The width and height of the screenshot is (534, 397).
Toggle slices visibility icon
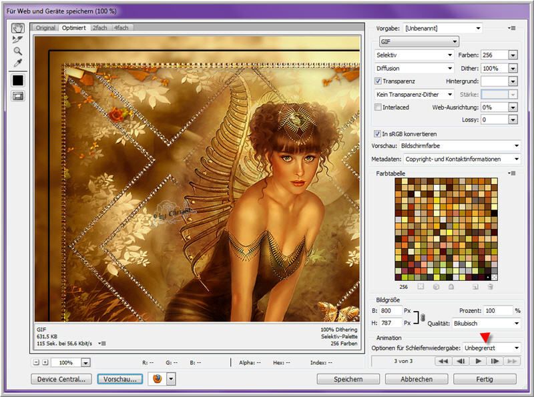[x=18, y=96]
